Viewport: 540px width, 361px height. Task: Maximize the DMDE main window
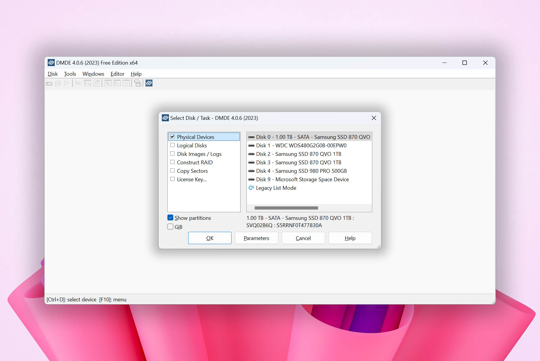[464, 63]
